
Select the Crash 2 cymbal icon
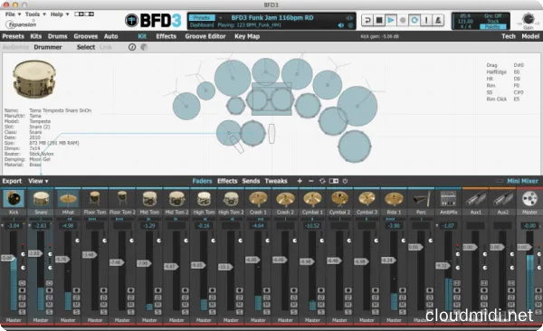point(285,199)
